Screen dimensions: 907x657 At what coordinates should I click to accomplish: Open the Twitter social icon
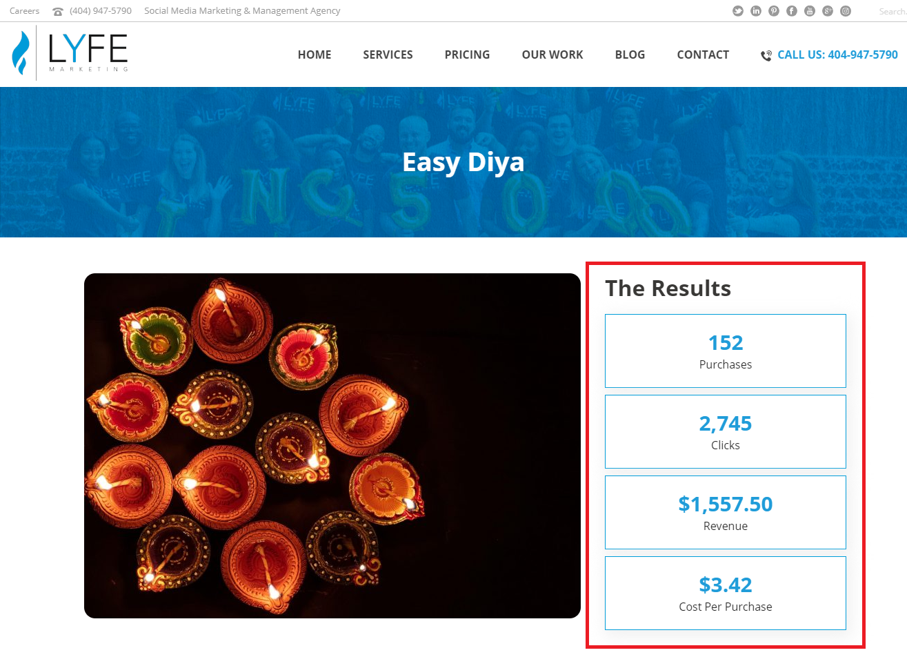coord(738,11)
